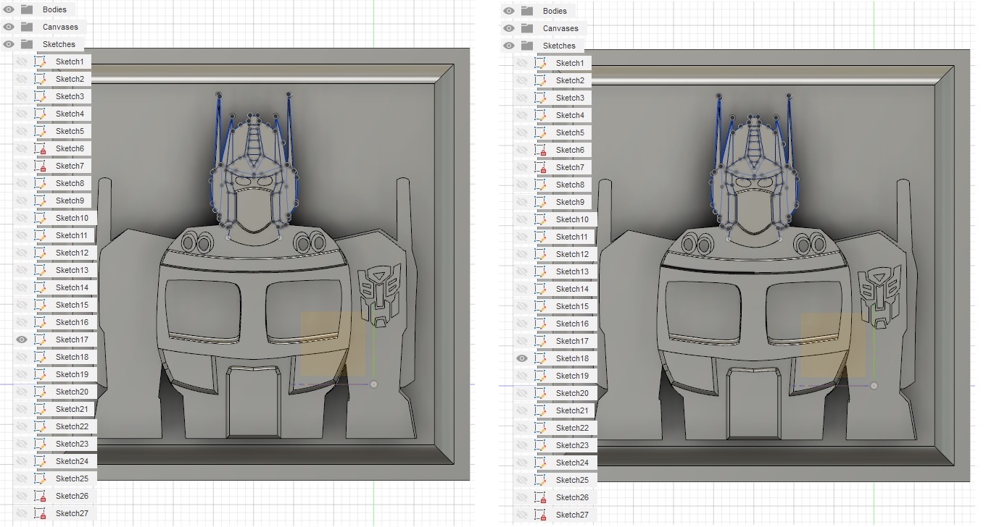Hide visible Sketch18 in right browser
Viewport: 986px width, 527px height.
522,358
